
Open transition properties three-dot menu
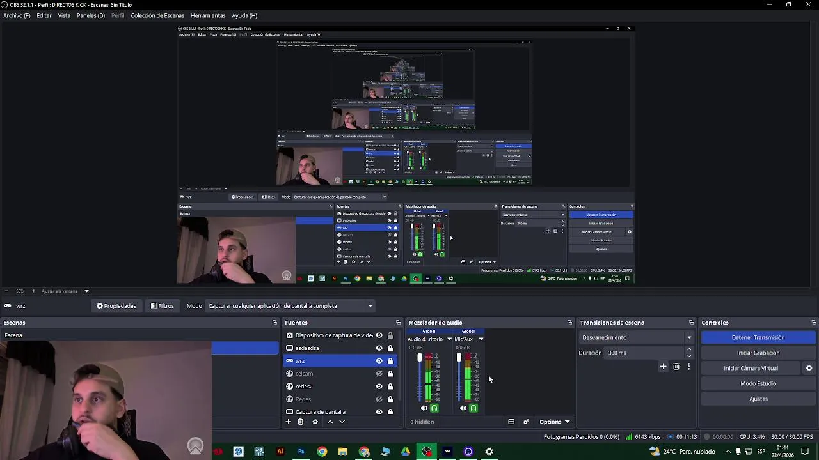click(x=688, y=367)
